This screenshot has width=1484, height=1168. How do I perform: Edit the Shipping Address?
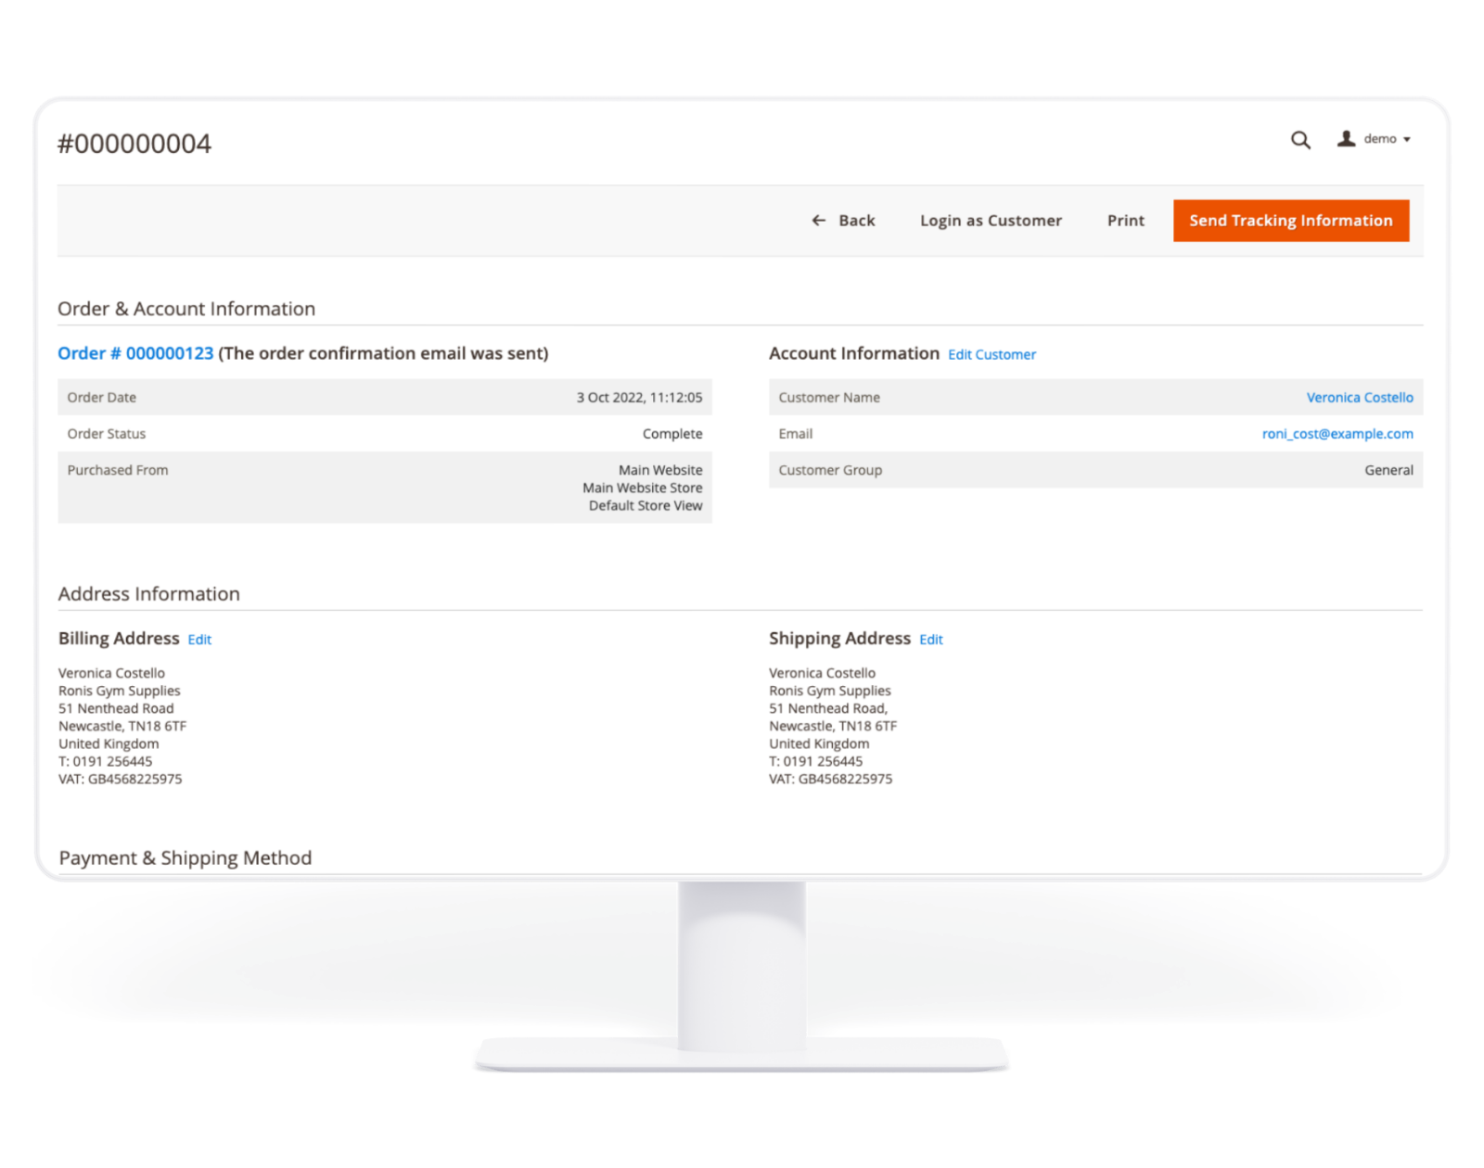click(x=930, y=640)
